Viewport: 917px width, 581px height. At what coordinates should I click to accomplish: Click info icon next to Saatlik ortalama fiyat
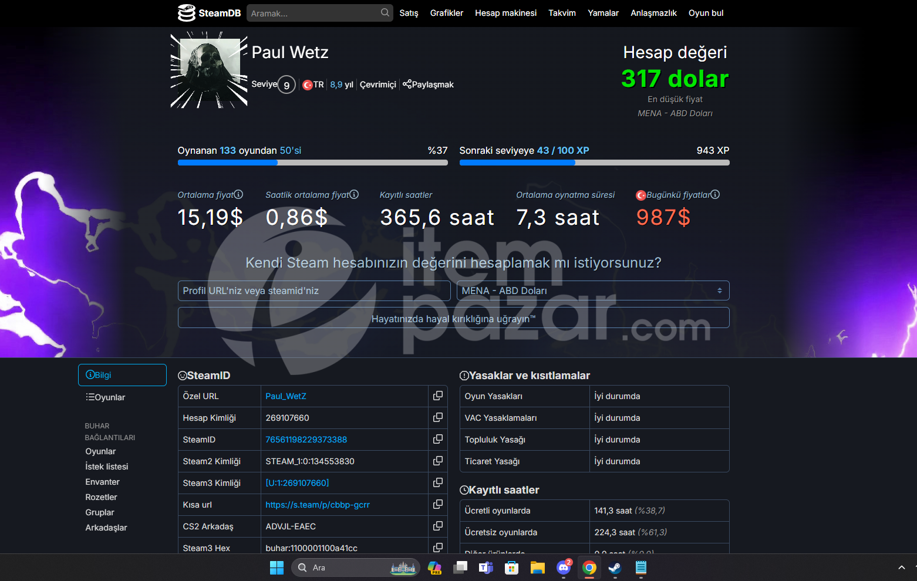coord(354,194)
